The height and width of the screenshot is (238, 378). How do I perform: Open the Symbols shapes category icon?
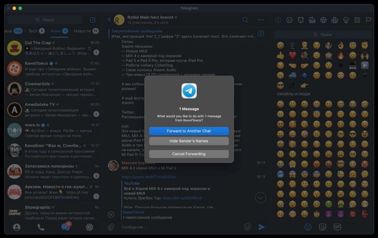pos(357,20)
